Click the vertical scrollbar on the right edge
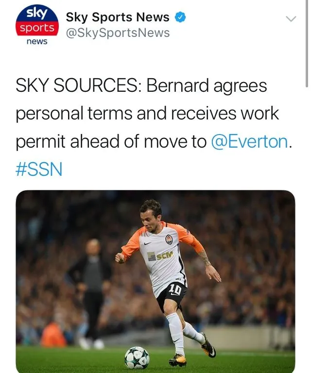The image size is (311, 373). click(307, 44)
